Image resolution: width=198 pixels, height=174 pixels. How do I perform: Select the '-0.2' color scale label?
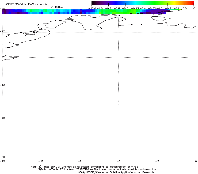[x=168, y=9]
